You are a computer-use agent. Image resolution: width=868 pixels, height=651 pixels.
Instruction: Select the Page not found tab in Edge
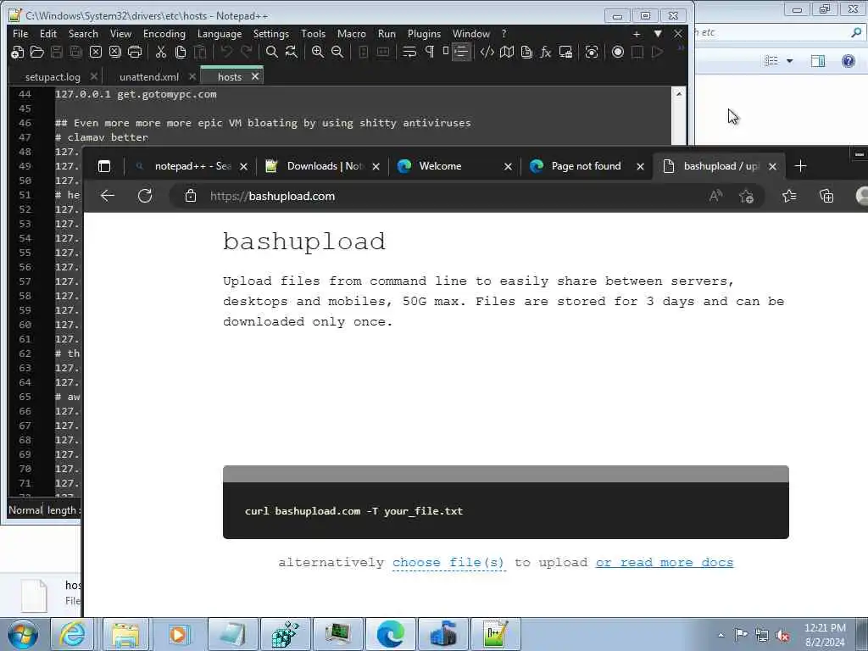click(587, 166)
